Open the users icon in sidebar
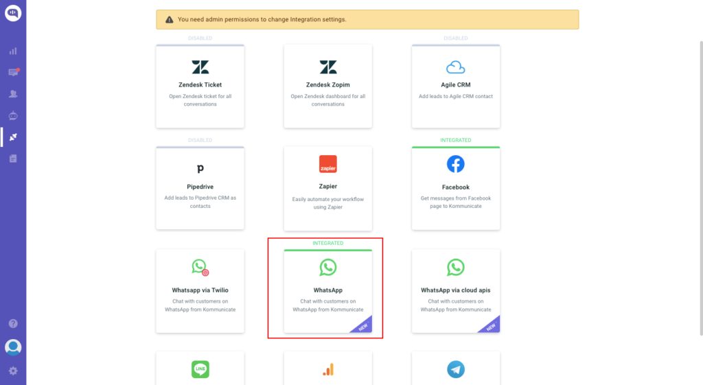The width and height of the screenshot is (703, 385). (x=13, y=93)
